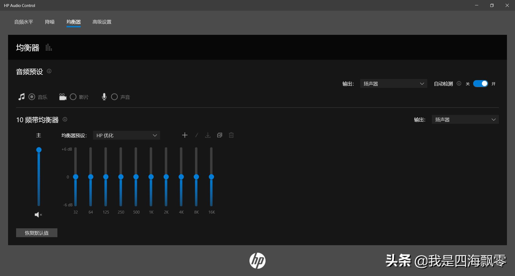Viewport: 515px width, 276px height.
Task: Click the master 主 volume slider handle
Action: 39,150
